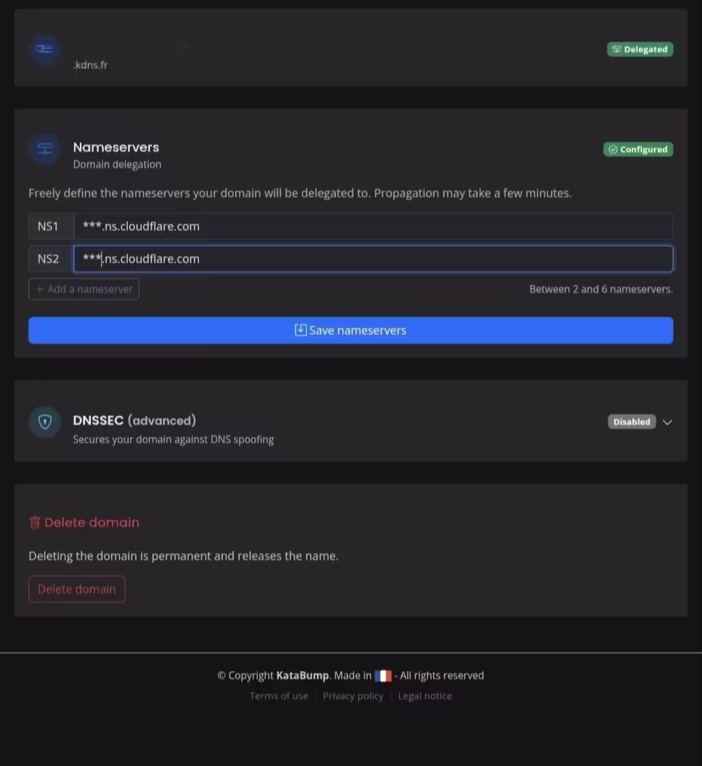702x766 pixels.
Task: Click the Disabled status badge for DNSSEC
Action: (632, 421)
